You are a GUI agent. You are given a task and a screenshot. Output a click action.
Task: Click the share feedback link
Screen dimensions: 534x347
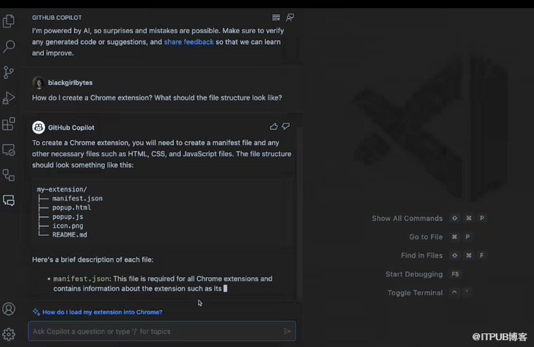[189, 42]
